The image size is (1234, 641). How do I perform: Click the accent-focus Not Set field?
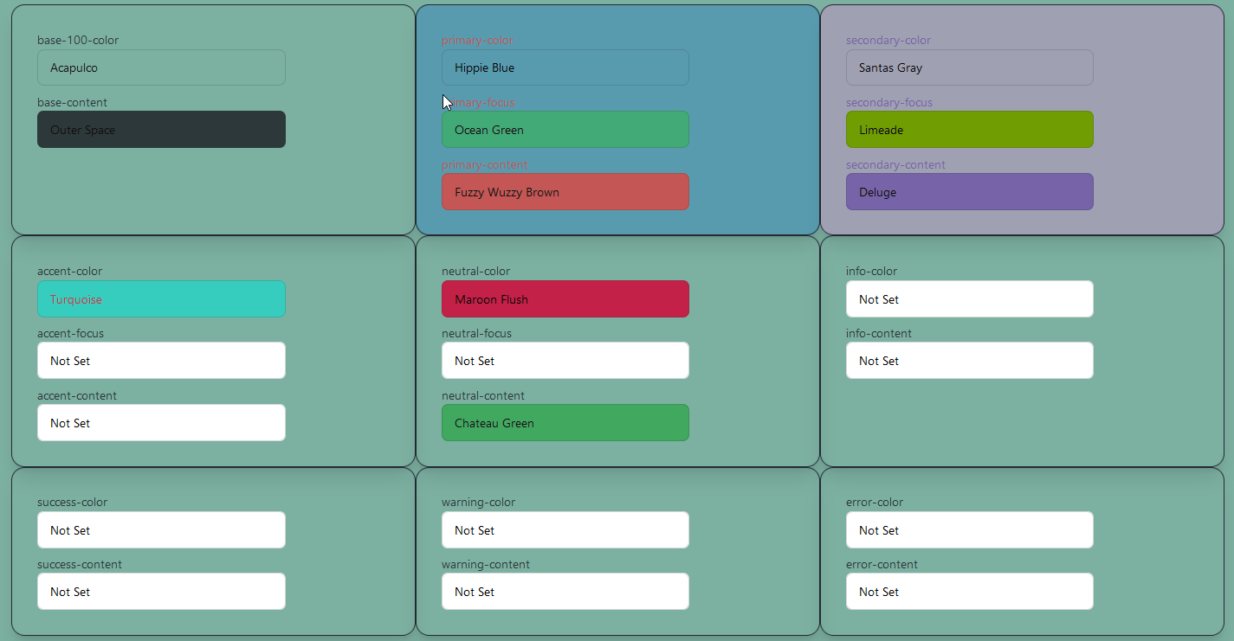pos(161,360)
